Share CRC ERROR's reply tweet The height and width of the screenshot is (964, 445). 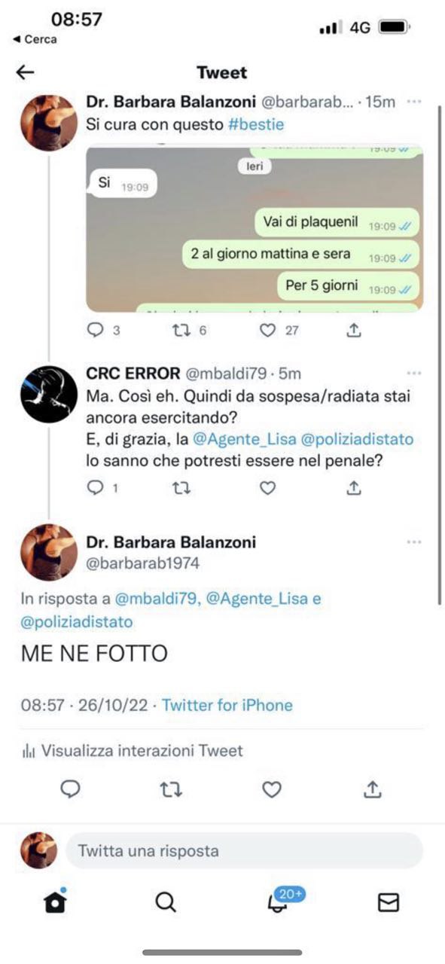(354, 488)
